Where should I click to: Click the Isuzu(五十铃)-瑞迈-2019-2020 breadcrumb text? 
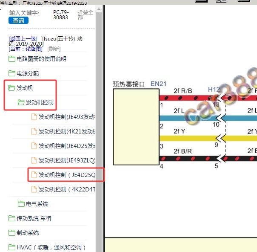(46, 41)
